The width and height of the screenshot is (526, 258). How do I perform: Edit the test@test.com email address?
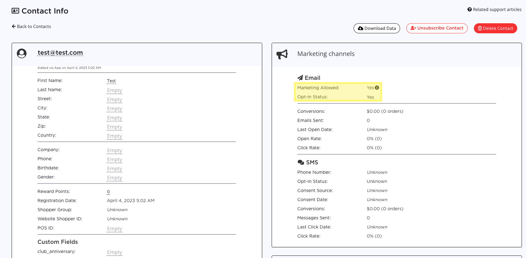pos(60,53)
